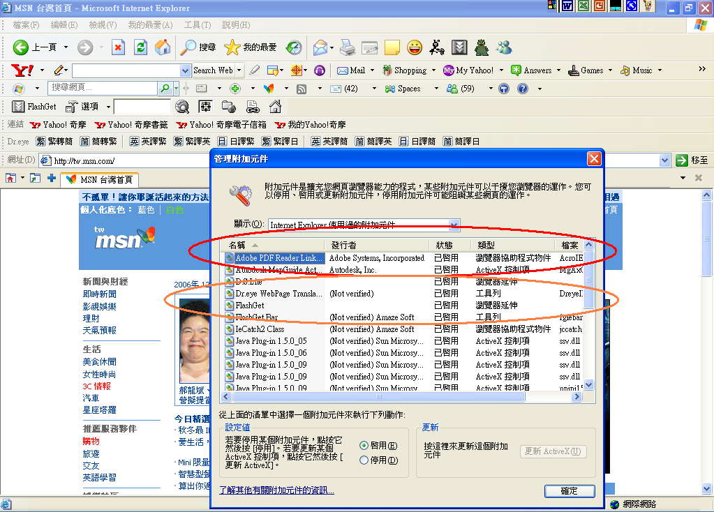Open the Yahoo Search Web dropdown arrow
Viewport: 714px width, 512px height.
tap(239, 70)
